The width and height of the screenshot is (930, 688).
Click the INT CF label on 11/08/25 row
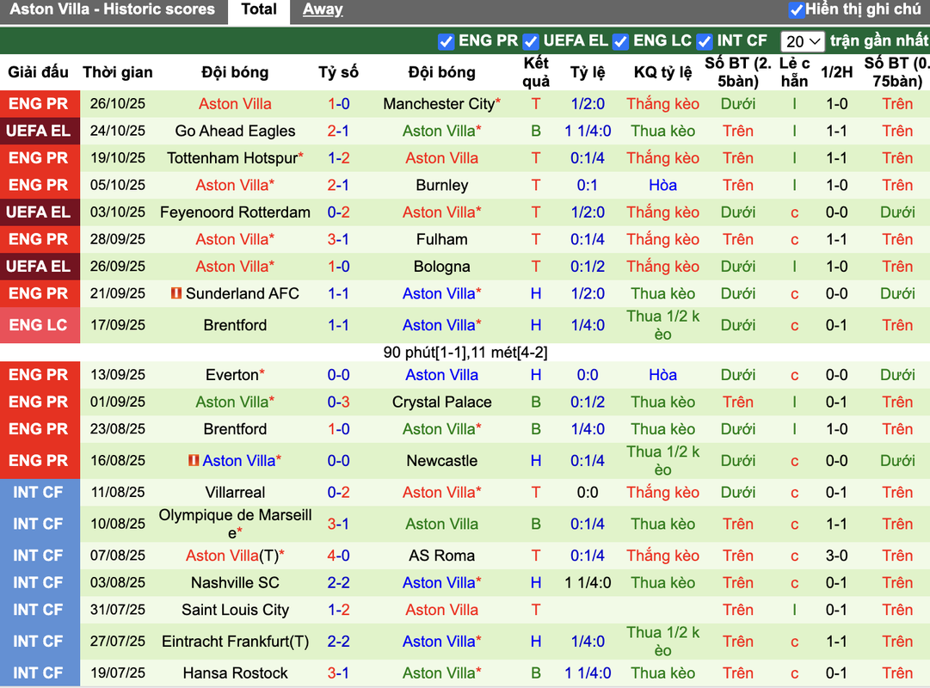tap(39, 492)
